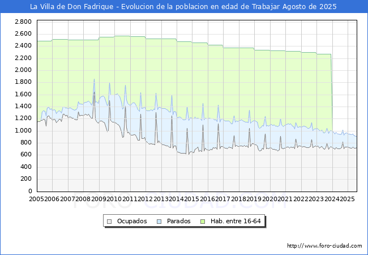This screenshot has width=368, height=255.
Task: Select the Hab. entre 16-64 legend label
Action: 236,221
